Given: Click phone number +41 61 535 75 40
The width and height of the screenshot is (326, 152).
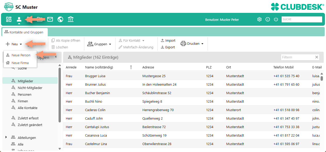Looking at the screenshot, I should click(x=286, y=76).
